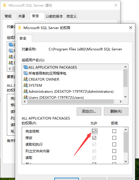Open the 以前的版本 tab
The height and width of the screenshot is (180, 139).
(54, 16)
